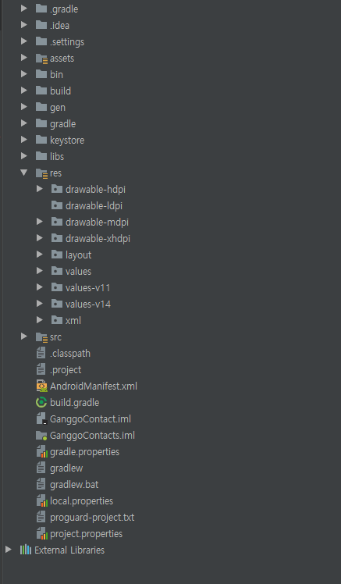
Task: Click the build.gradle green icon
Action: coord(41,402)
